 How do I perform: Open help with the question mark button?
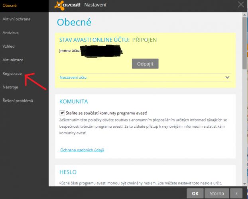236,193
